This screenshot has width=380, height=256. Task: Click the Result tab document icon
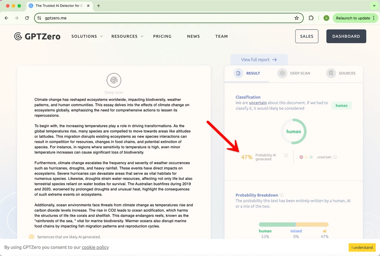pos(238,73)
